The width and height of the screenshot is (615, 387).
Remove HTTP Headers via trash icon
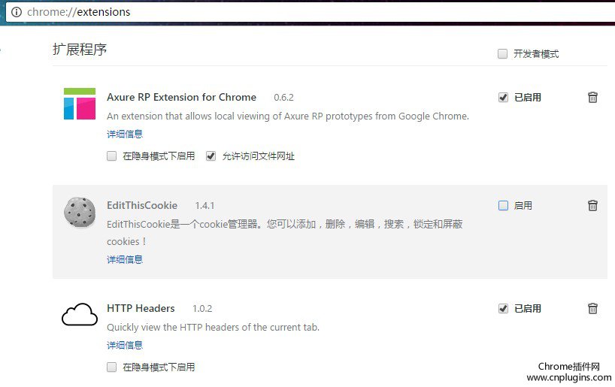click(x=592, y=308)
